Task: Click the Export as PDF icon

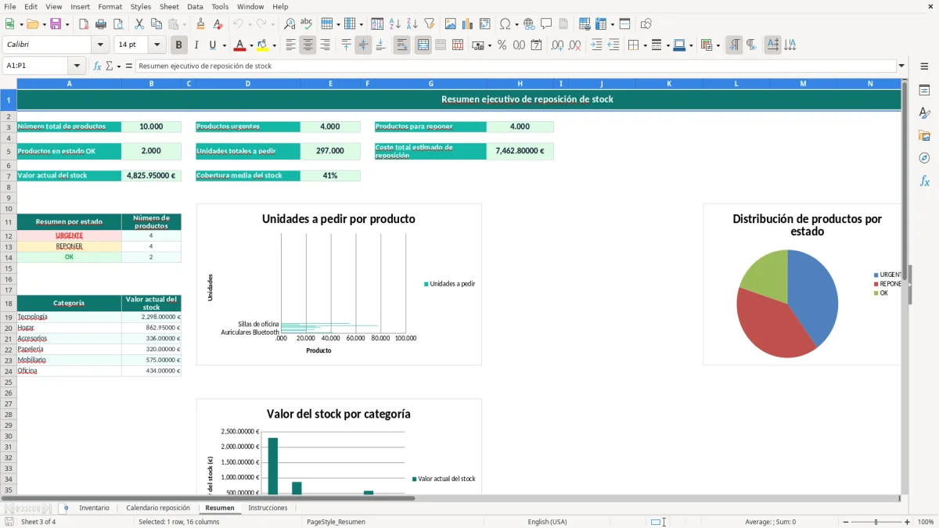Action: [x=84, y=24]
